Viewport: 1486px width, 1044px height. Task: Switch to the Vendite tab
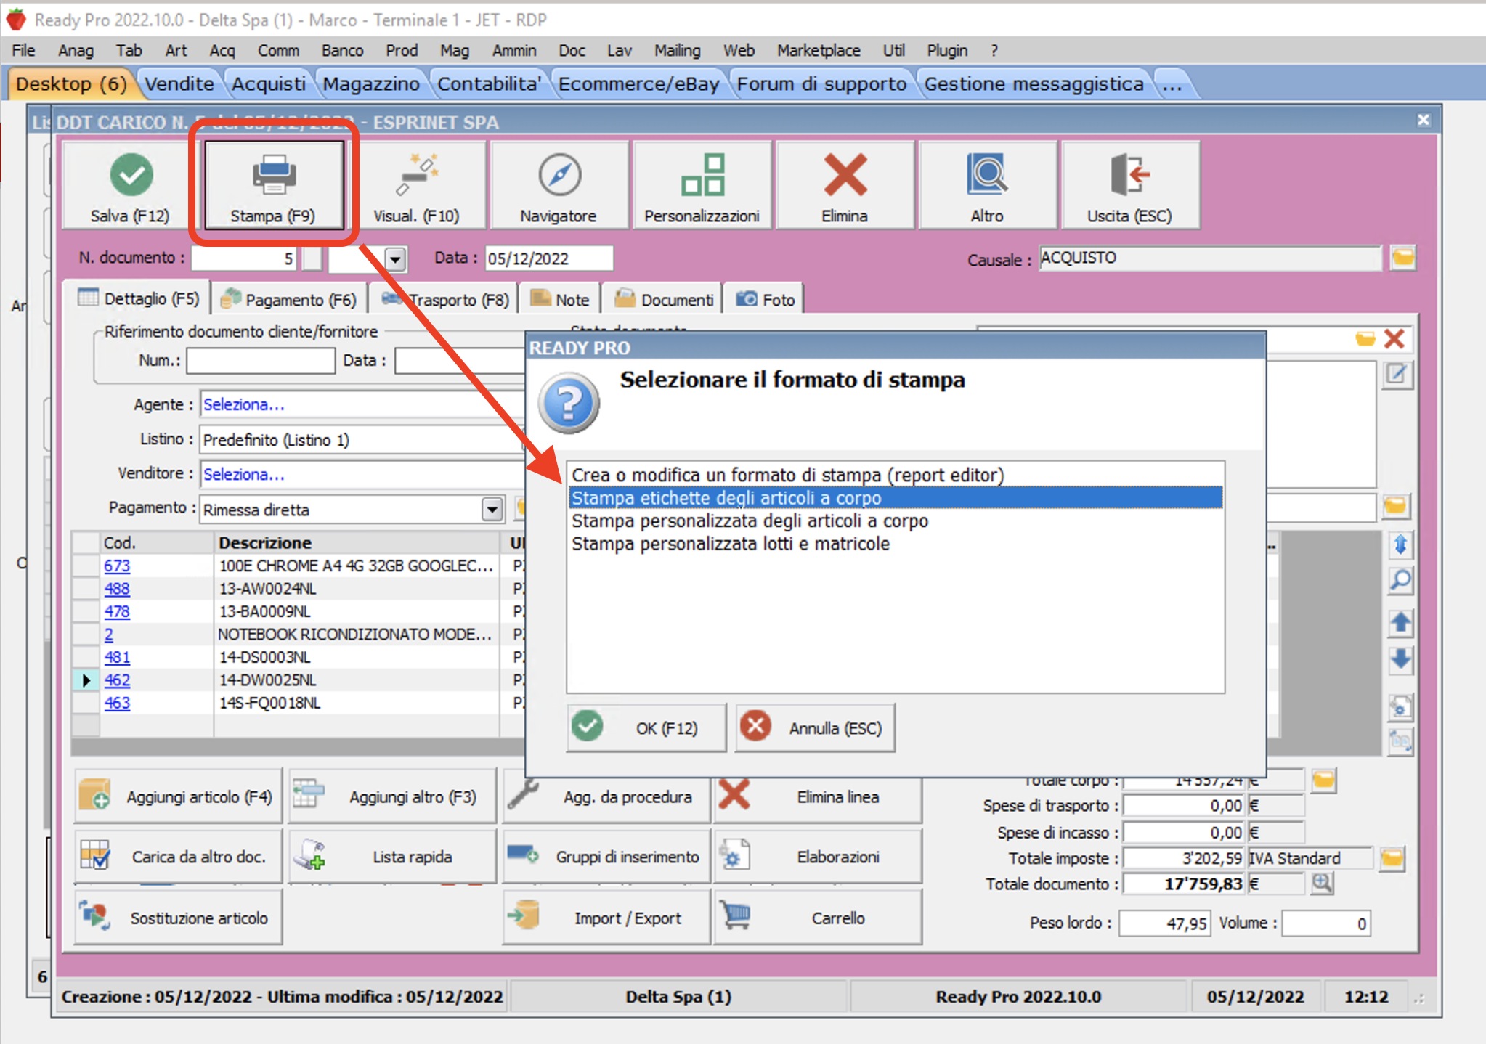(x=179, y=84)
